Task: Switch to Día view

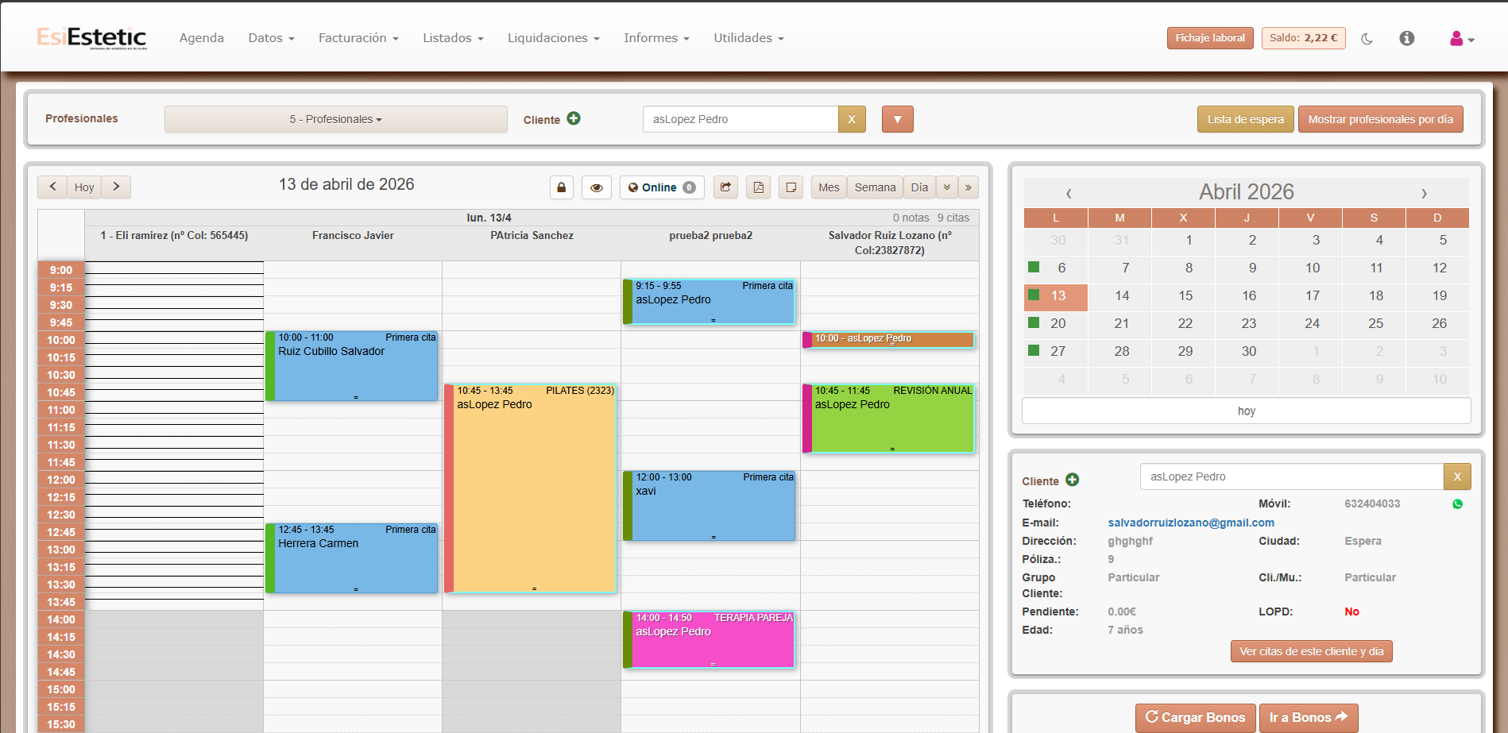Action: point(919,187)
